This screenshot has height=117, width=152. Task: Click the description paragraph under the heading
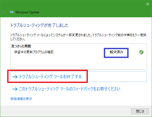[79, 37]
